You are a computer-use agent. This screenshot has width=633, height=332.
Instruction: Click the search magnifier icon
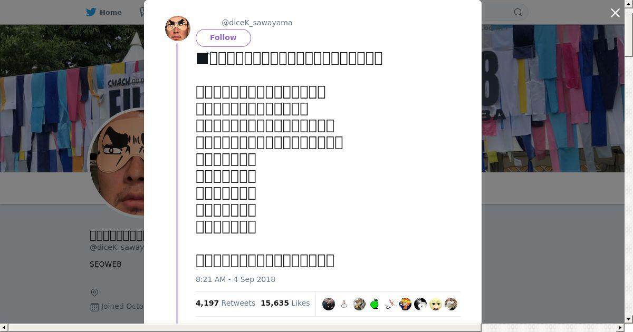click(518, 12)
